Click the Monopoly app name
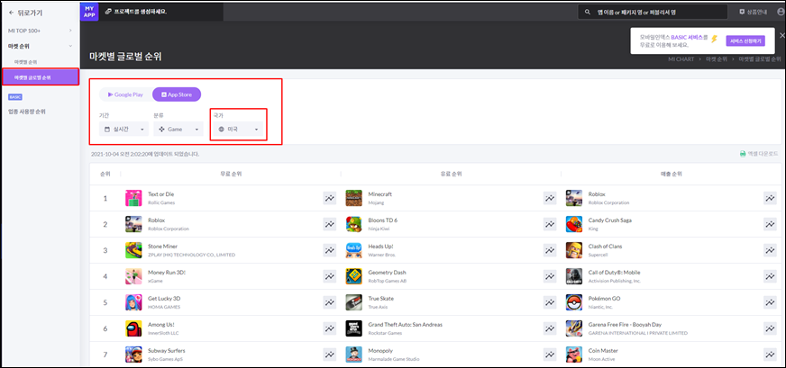 click(x=379, y=351)
